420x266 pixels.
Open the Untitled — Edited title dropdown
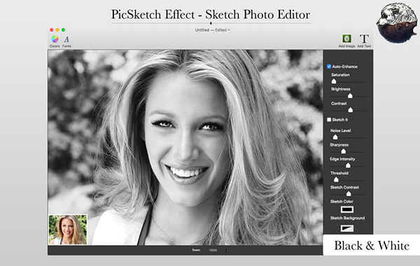(212, 30)
